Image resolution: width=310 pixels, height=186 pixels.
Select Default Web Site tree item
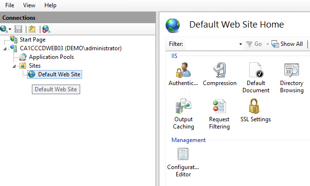click(59, 74)
